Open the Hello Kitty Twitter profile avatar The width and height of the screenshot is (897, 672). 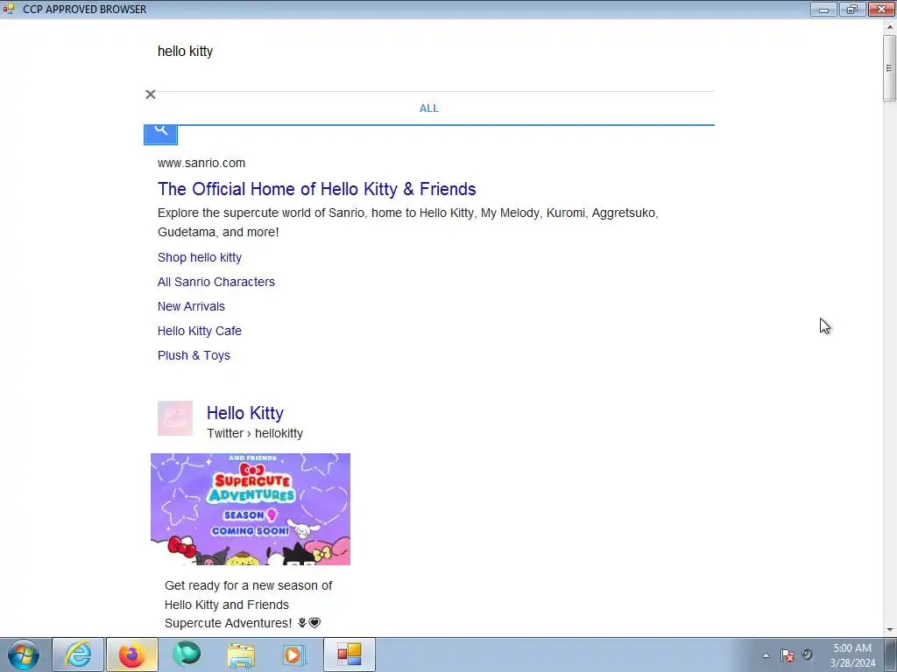[x=175, y=418]
